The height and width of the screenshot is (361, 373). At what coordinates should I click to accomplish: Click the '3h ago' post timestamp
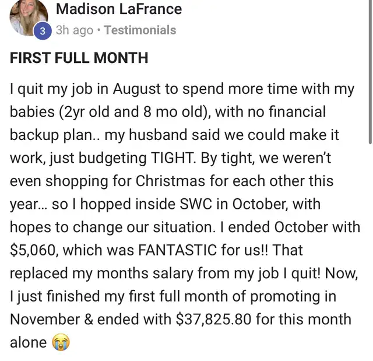coord(75,30)
